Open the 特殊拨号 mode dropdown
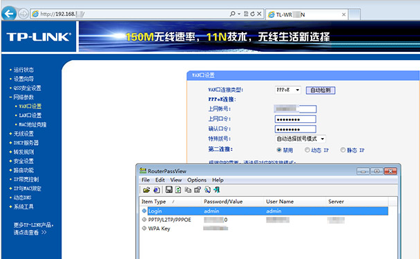The height and width of the screenshot is (259, 420). coord(300,139)
